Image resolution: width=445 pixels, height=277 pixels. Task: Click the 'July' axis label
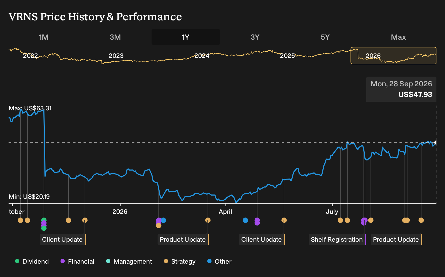pos(332,212)
